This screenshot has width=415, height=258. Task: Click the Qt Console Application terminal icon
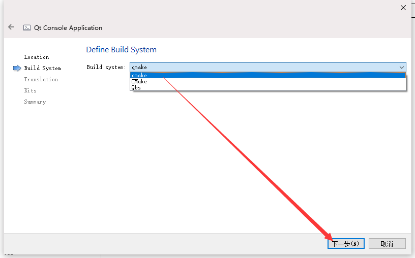tap(27, 27)
